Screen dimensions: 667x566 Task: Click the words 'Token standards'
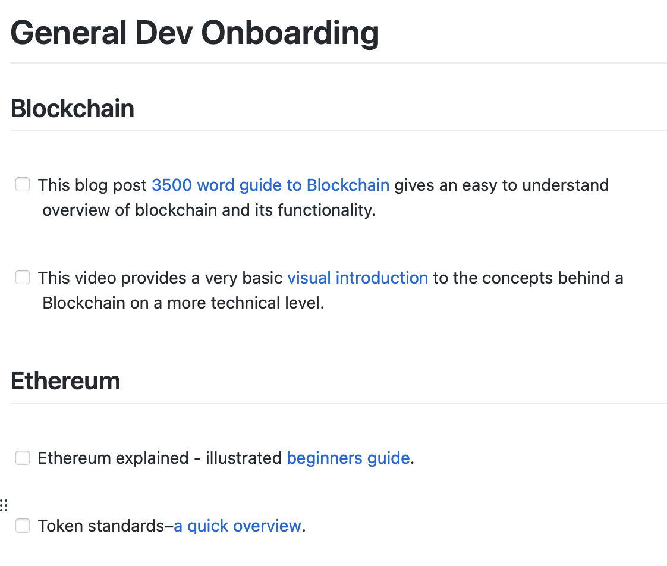101,526
